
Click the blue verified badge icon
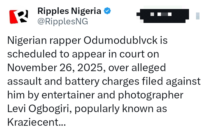tap(108, 11)
